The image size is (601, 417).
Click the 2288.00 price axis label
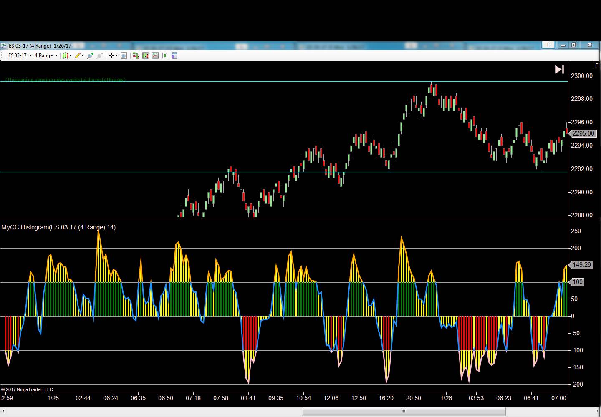coord(582,215)
